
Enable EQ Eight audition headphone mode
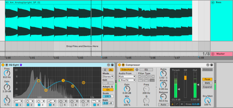[x=105, y=70]
